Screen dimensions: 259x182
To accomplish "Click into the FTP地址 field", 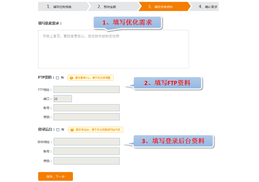I will (86, 90).
